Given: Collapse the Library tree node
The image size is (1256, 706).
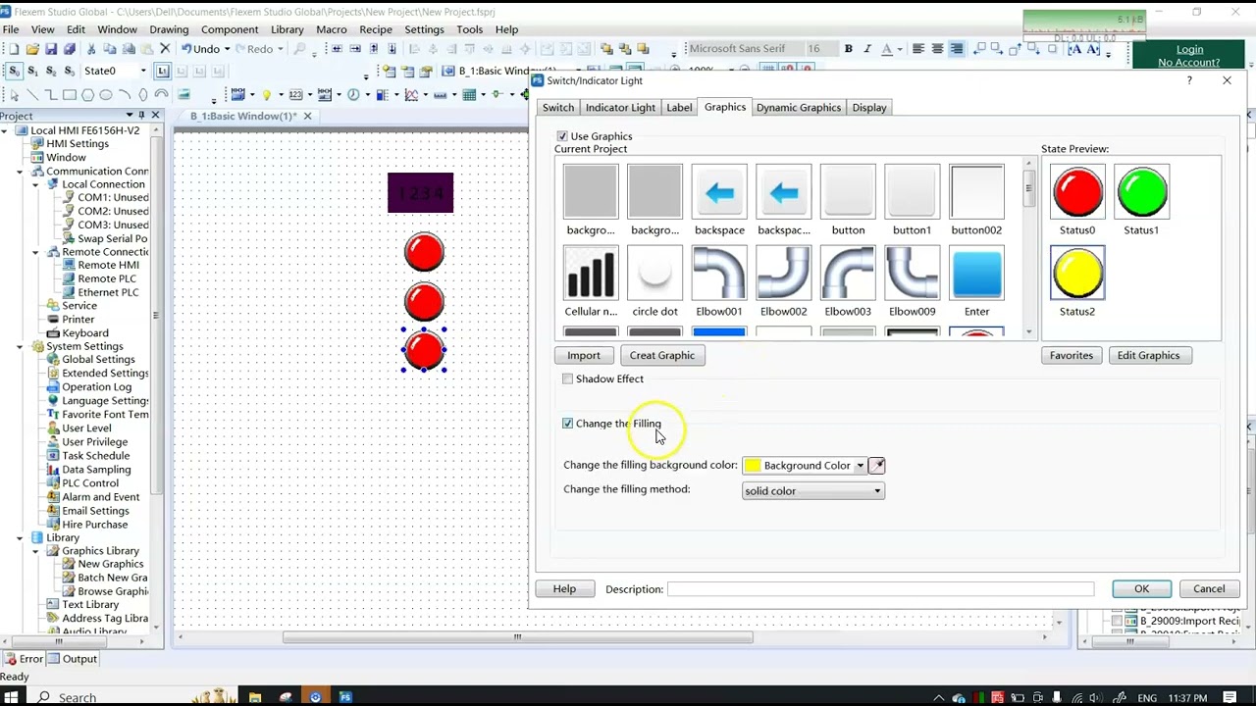Looking at the screenshot, I should point(20,537).
